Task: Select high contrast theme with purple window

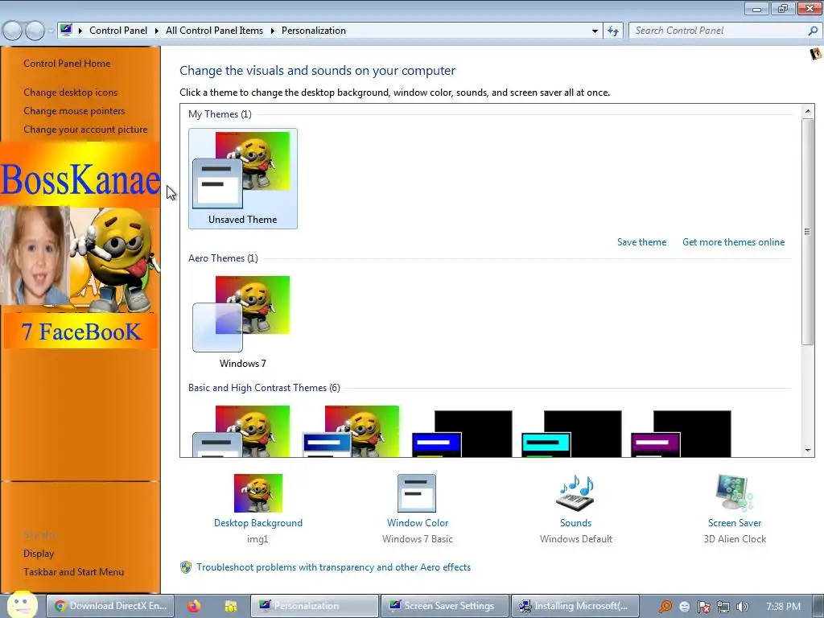Action: click(681, 433)
